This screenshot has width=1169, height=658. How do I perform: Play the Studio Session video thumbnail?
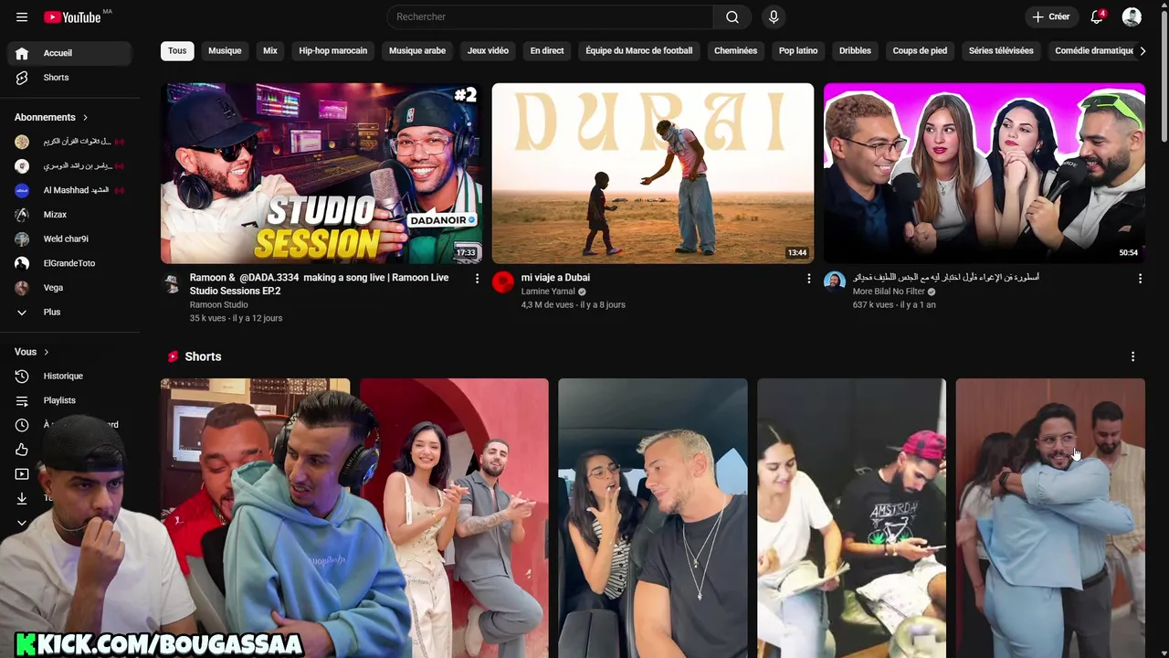(321, 174)
